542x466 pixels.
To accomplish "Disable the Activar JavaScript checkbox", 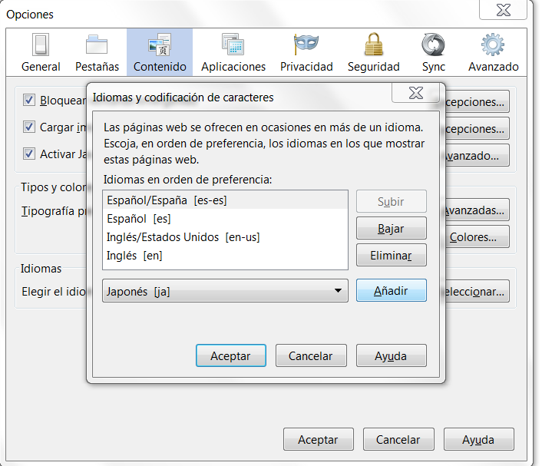I will click(x=29, y=154).
